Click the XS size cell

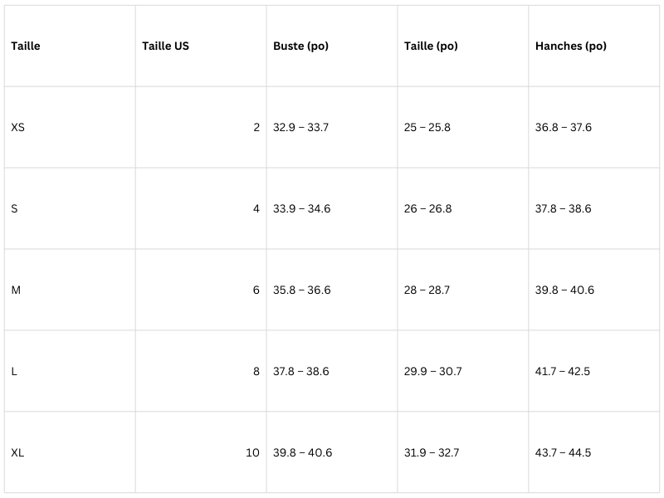[70, 127]
